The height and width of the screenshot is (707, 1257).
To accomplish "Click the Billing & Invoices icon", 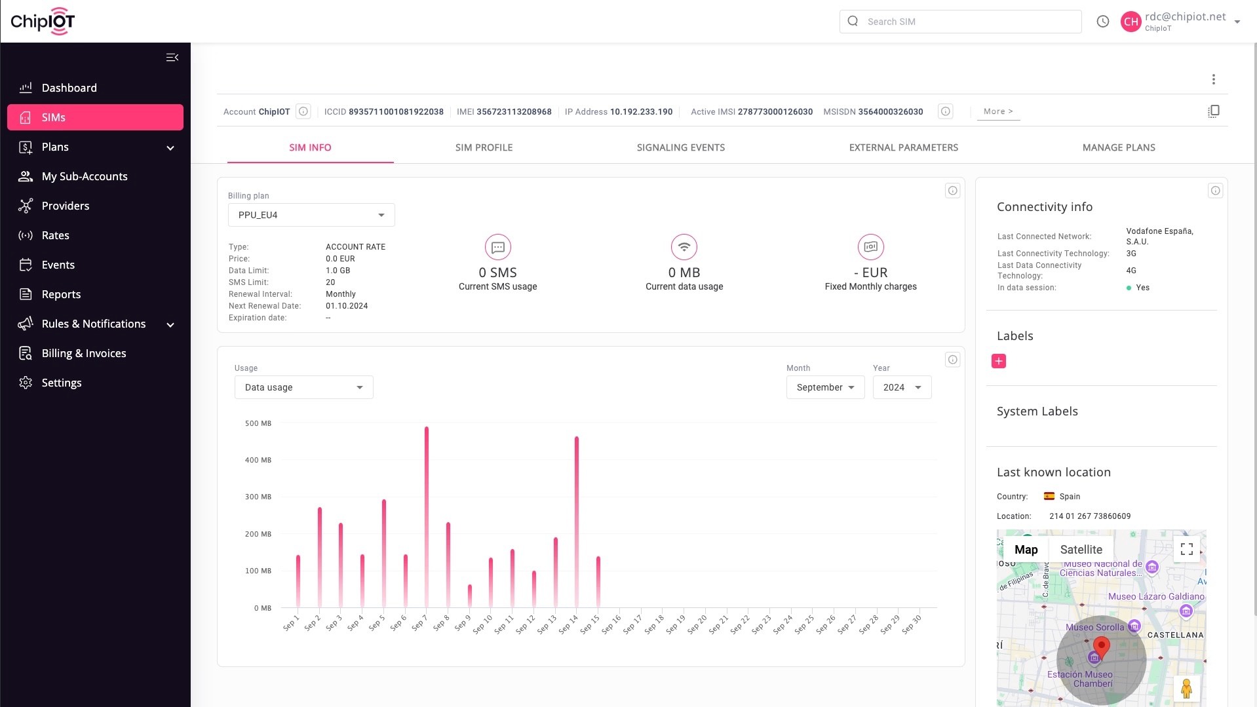I will (26, 353).
